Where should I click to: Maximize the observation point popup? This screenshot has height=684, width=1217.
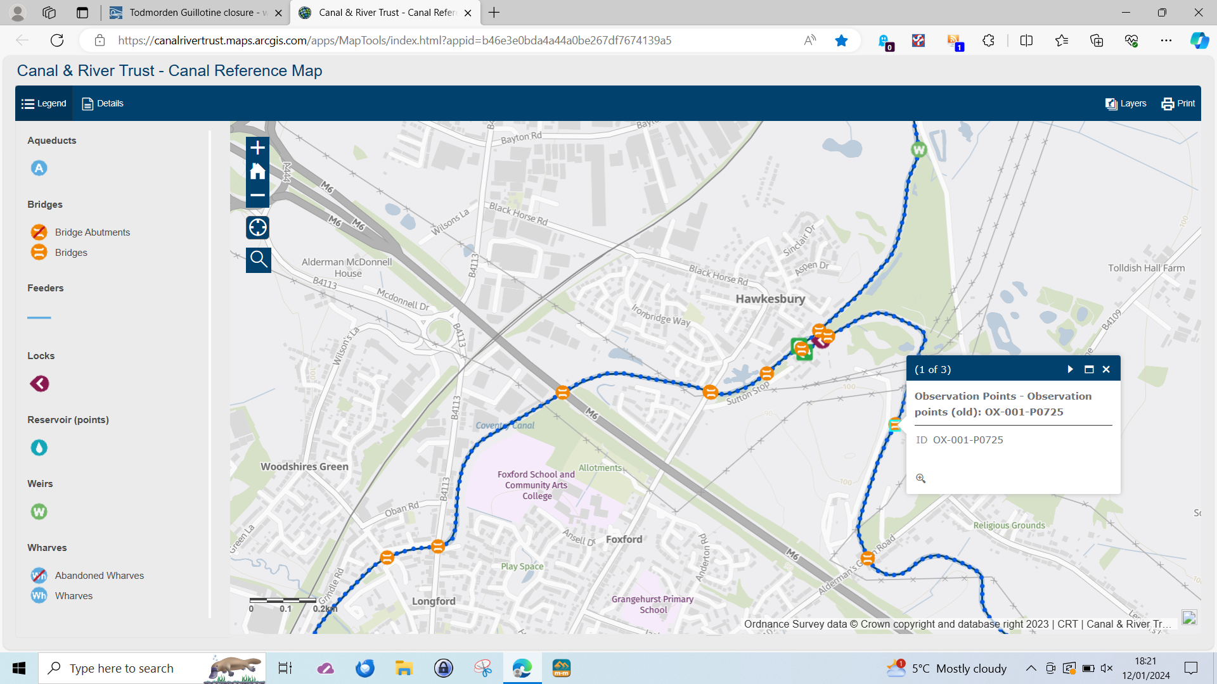(x=1089, y=369)
